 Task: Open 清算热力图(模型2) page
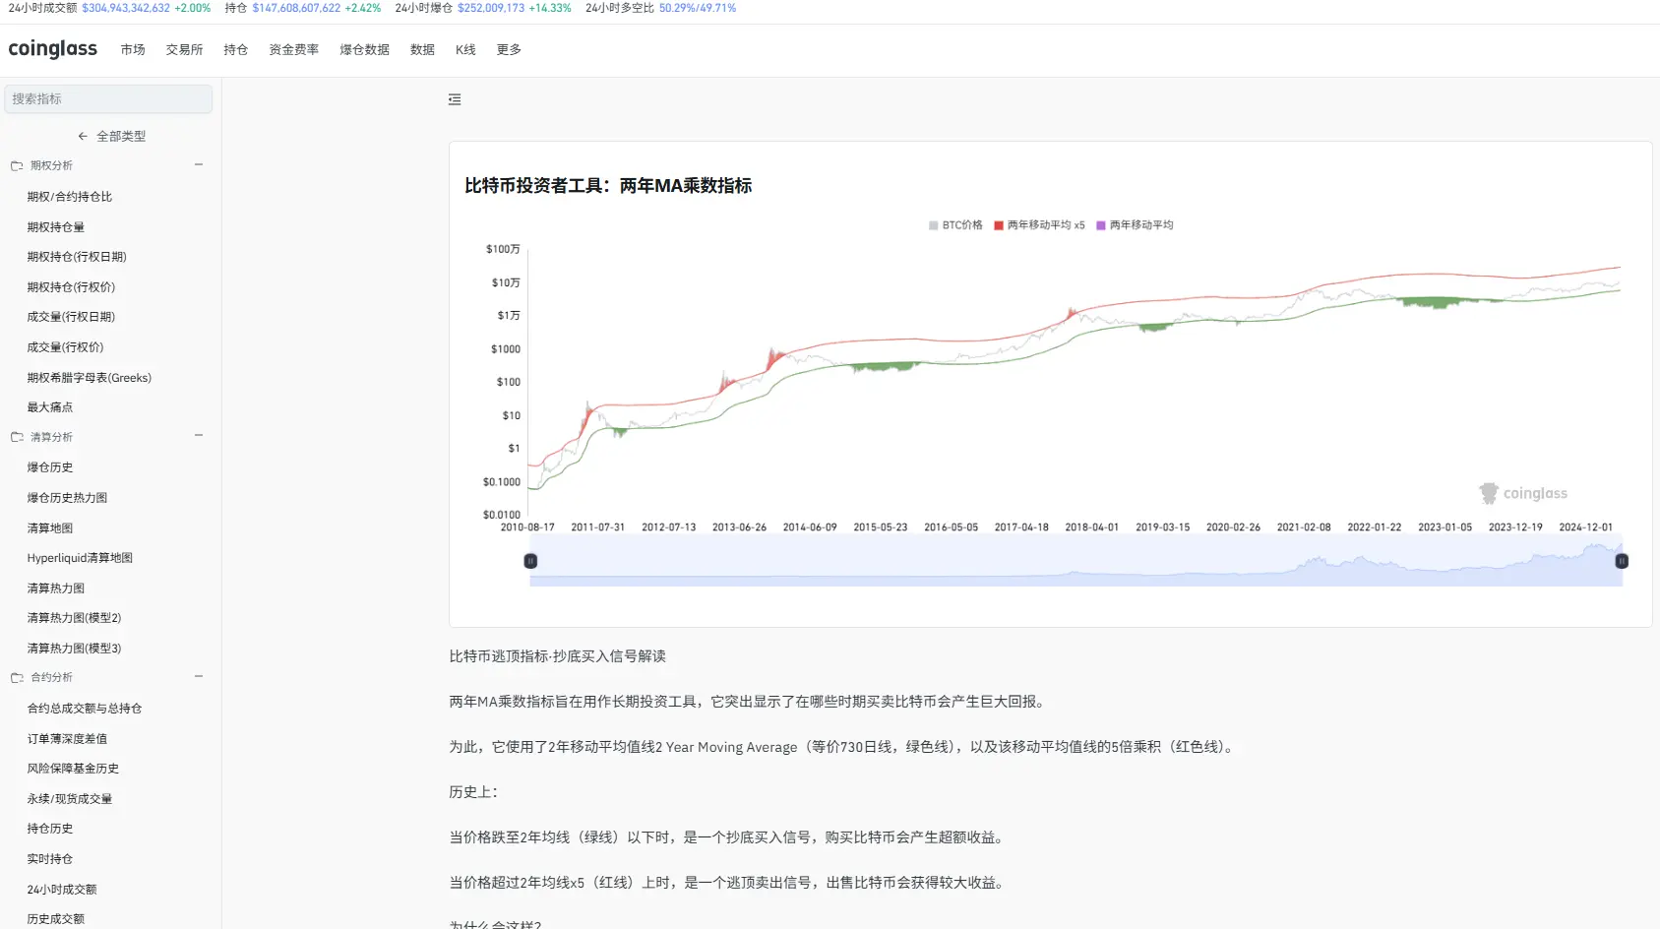pos(74,618)
